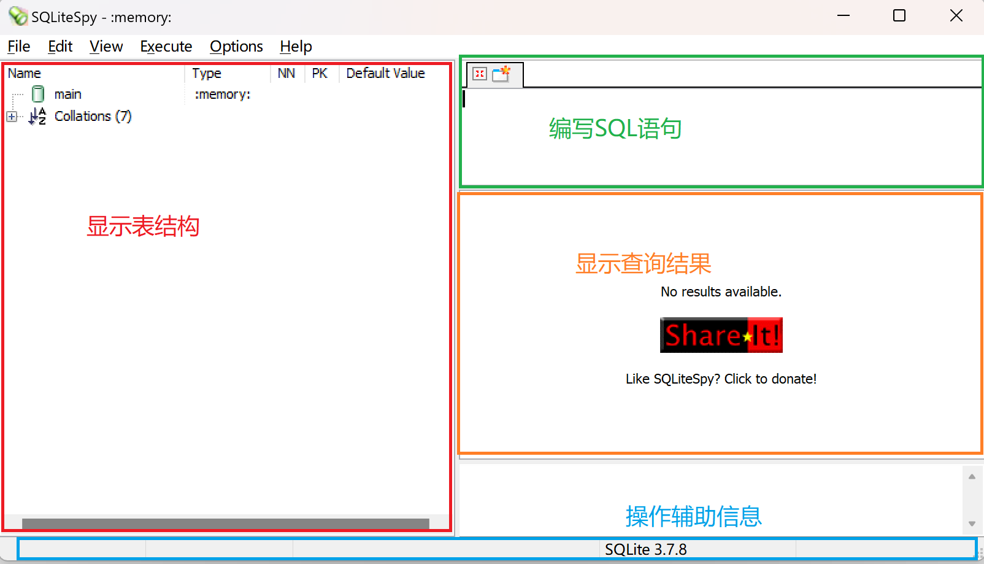Open the Options menu
Screen dimensions: 984x564
236,46
